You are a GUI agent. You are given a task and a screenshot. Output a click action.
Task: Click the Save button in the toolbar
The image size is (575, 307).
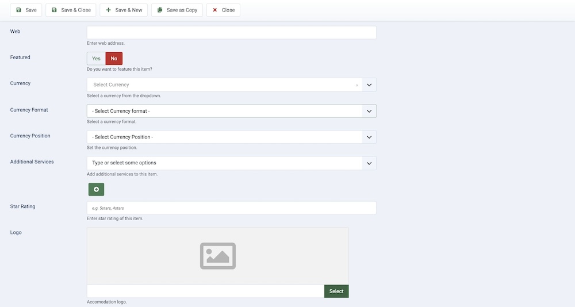pyautogui.click(x=26, y=10)
